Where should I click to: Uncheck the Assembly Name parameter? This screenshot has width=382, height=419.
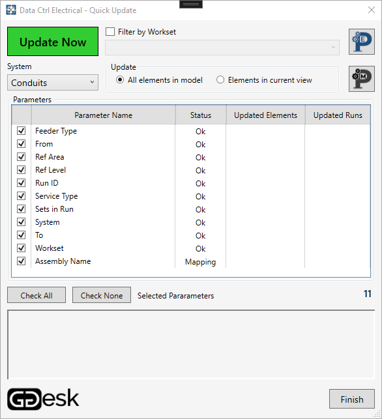[21, 261]
